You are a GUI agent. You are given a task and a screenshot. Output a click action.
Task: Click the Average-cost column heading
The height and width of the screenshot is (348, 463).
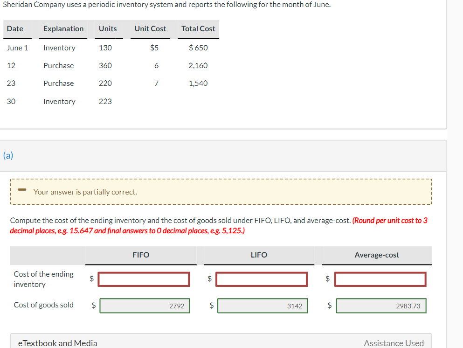tap(377, 255)
